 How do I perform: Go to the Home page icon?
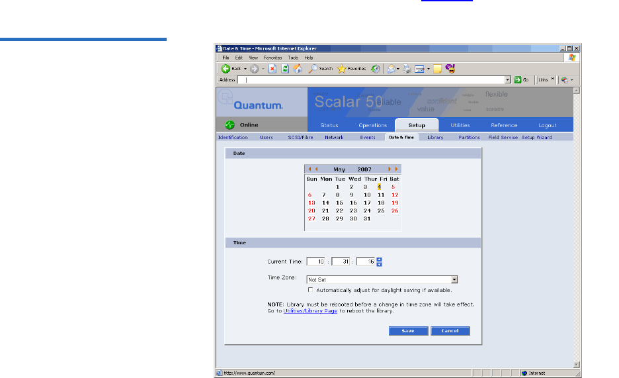click(x=298, y=69)
